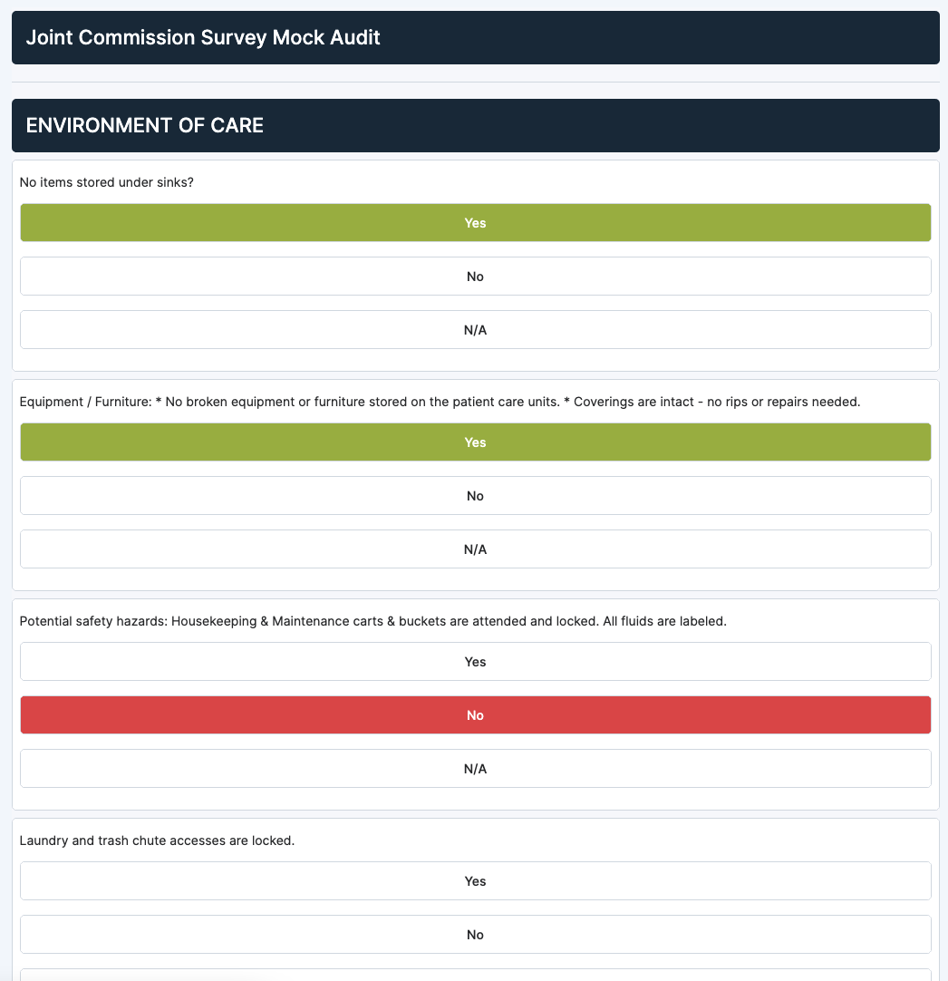Select Yes for Equipment / Furniture question
The image size is (948, 981).
click(475, 442)
